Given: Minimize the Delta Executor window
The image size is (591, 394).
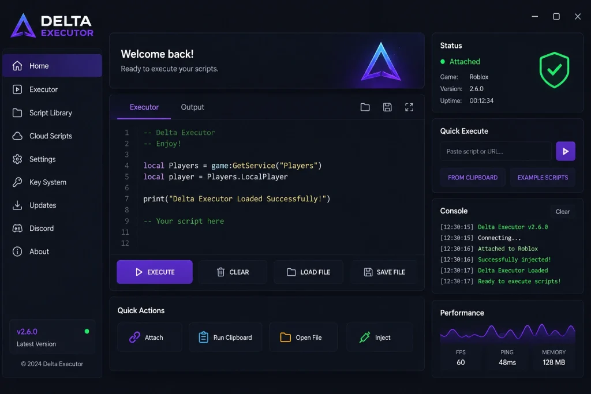Looking at the screenshot, I should point(534,17).
